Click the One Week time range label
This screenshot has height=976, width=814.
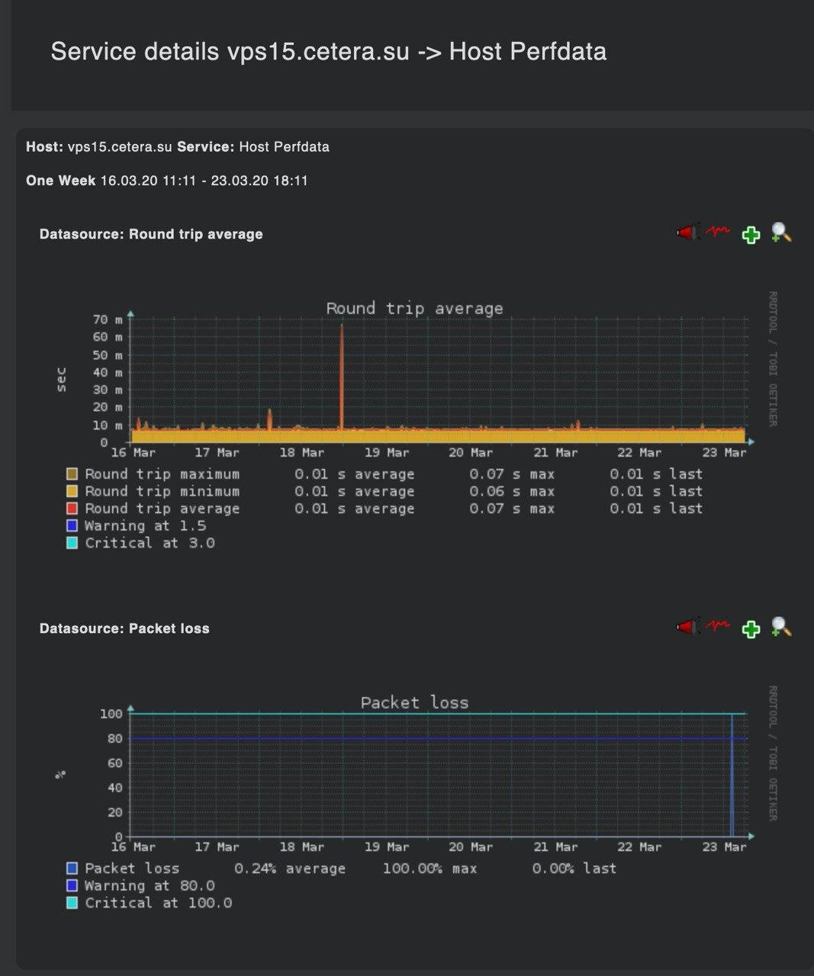[61, 181]
